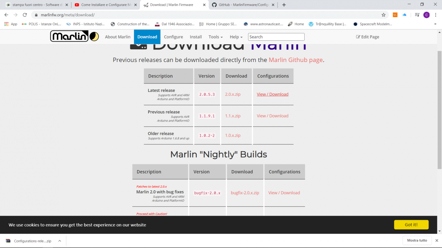This screenshot has width=442, height=248.
Task: Open View / Download for bugfix-2.0.x
Action: pos(284,193)
